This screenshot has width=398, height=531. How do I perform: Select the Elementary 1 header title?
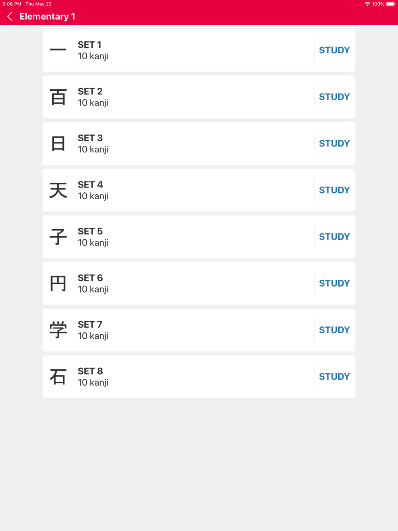pyautogui.click(x=47, y=16)
